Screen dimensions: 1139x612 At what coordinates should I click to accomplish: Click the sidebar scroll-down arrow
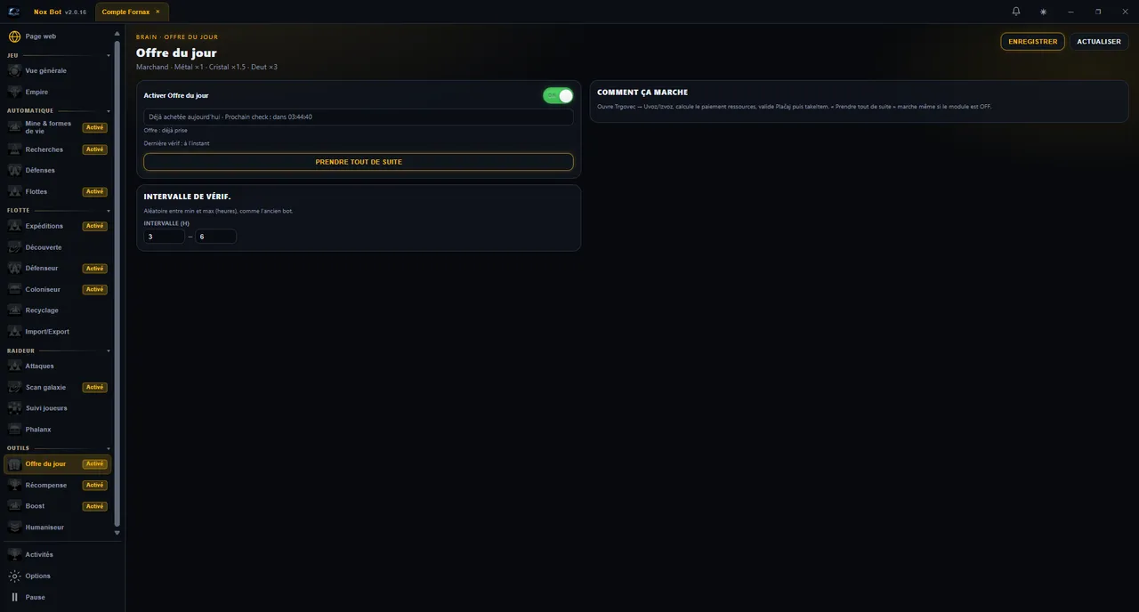[117, 533]
